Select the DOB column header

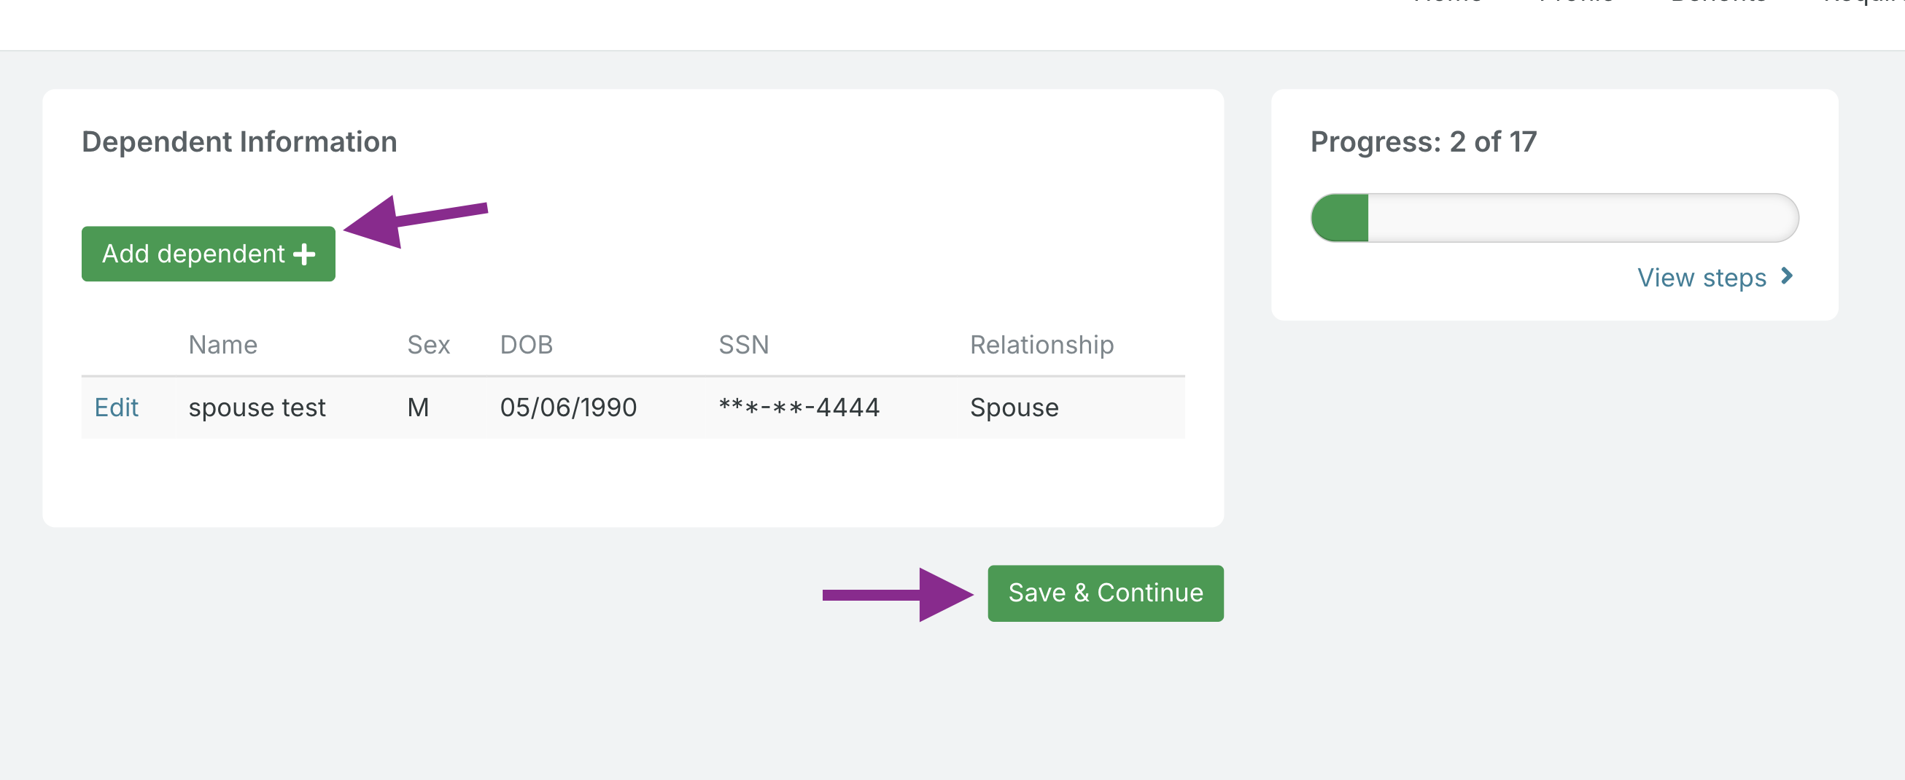pyautogui.click(x=526, y=345)
